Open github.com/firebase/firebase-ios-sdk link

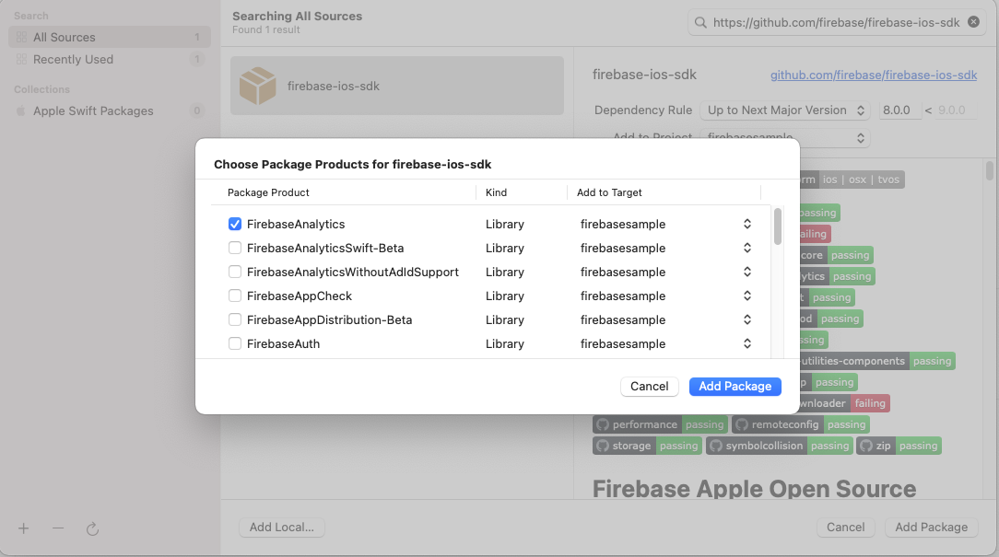pyautogui.click(x=874, y=75)
